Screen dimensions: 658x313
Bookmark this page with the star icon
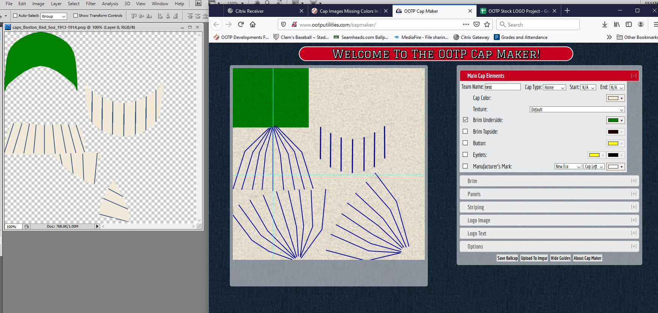487,24
